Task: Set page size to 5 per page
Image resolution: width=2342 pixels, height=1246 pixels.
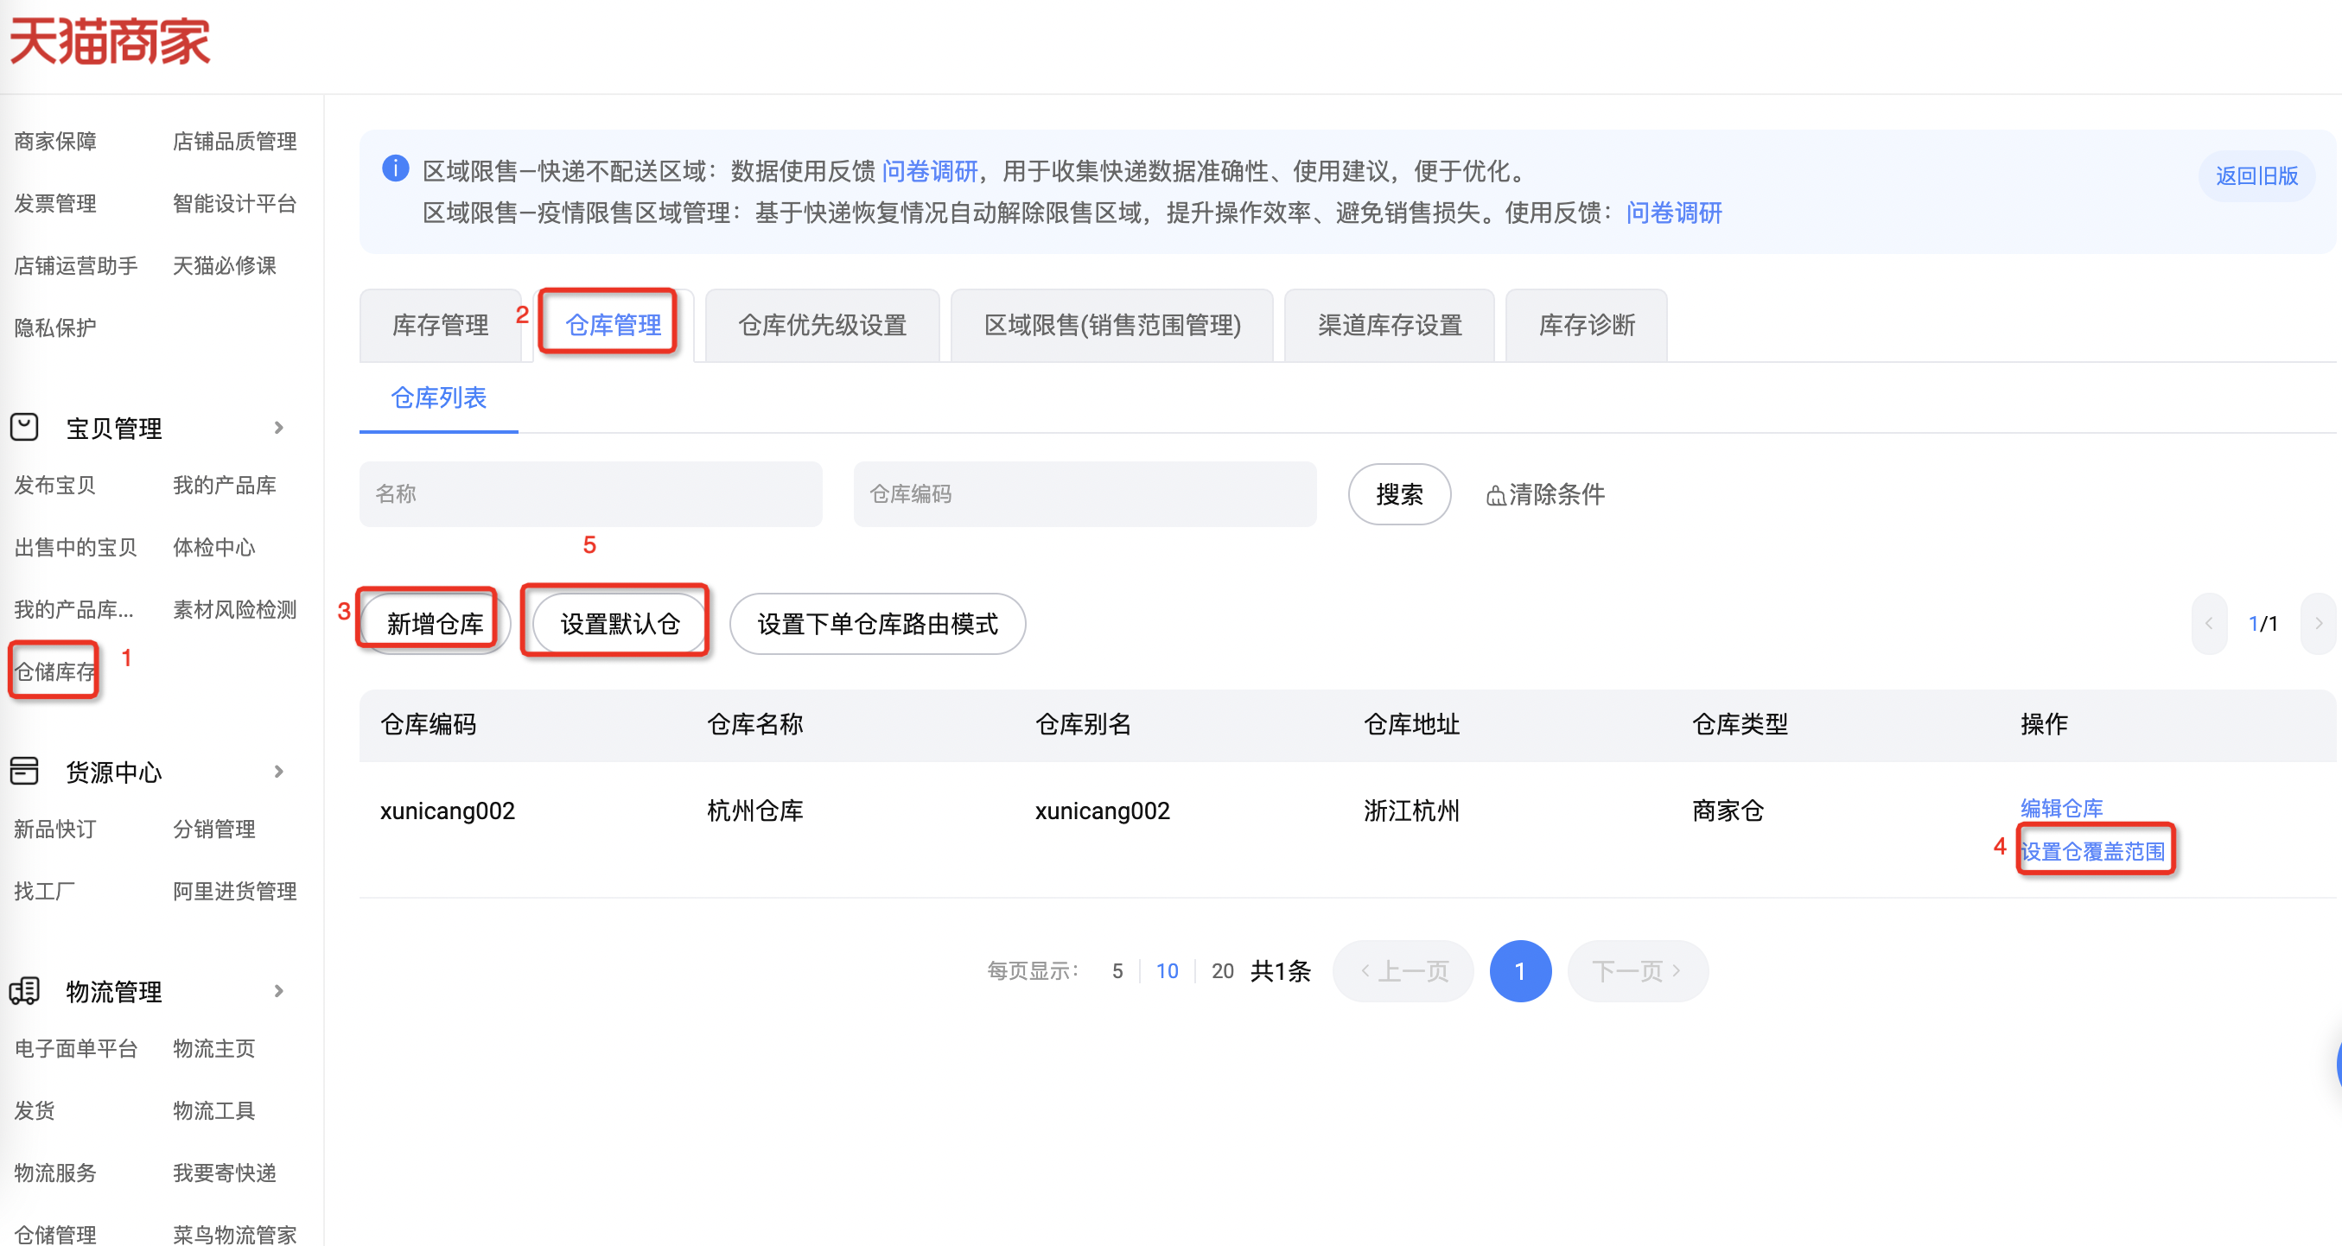Action: [1117, 970]
